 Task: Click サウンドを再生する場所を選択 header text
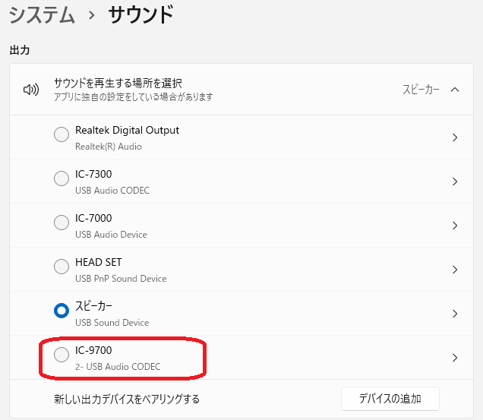pos(118,83)
